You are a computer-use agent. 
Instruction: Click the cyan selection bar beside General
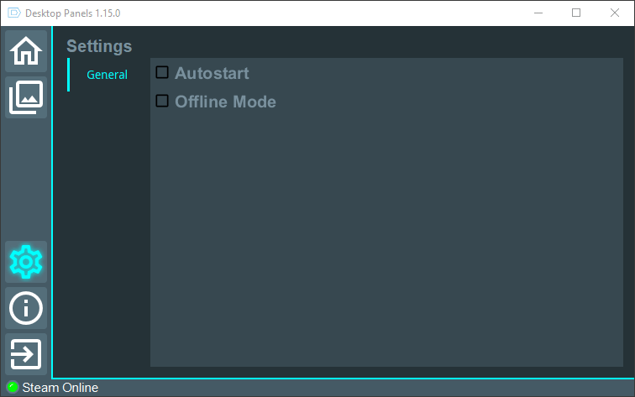pyautogui.click(x=68, y=75)
